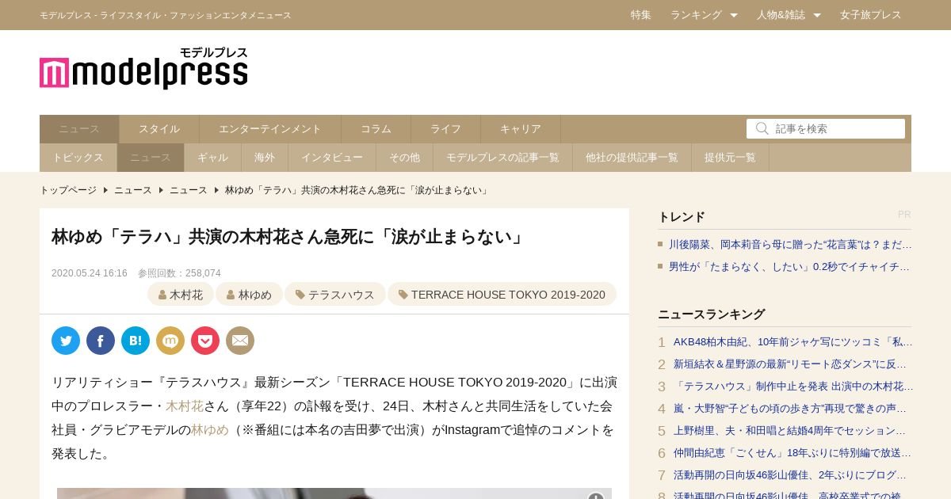Screen dimensions: 951x499
Task: Share article via mixi icon
Action: [x=170, y=341]
